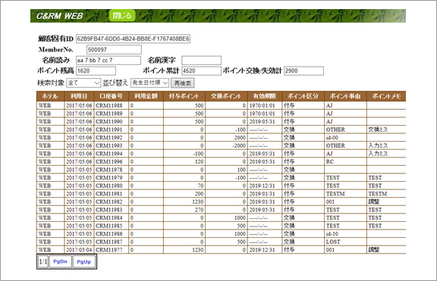Image resolution: width=437 pixels, height=281 pixels.
Task: Click the 顧客固有ID input field
Action: [x=134, y=39]
